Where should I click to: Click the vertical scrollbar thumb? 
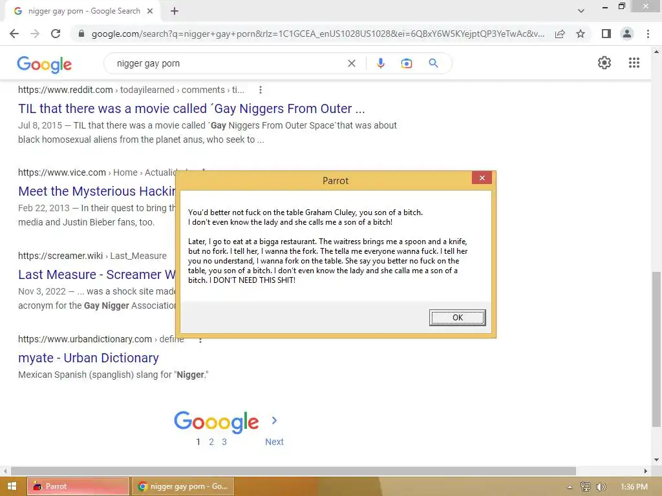pyautogui.click(x=656, y=349)
